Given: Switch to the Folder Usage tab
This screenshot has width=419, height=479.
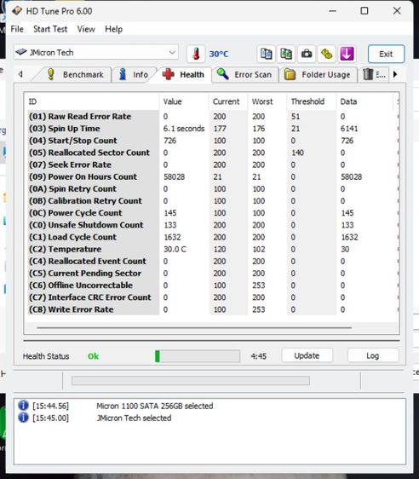Looking at the screenshot, I should [x=318, y=74].
